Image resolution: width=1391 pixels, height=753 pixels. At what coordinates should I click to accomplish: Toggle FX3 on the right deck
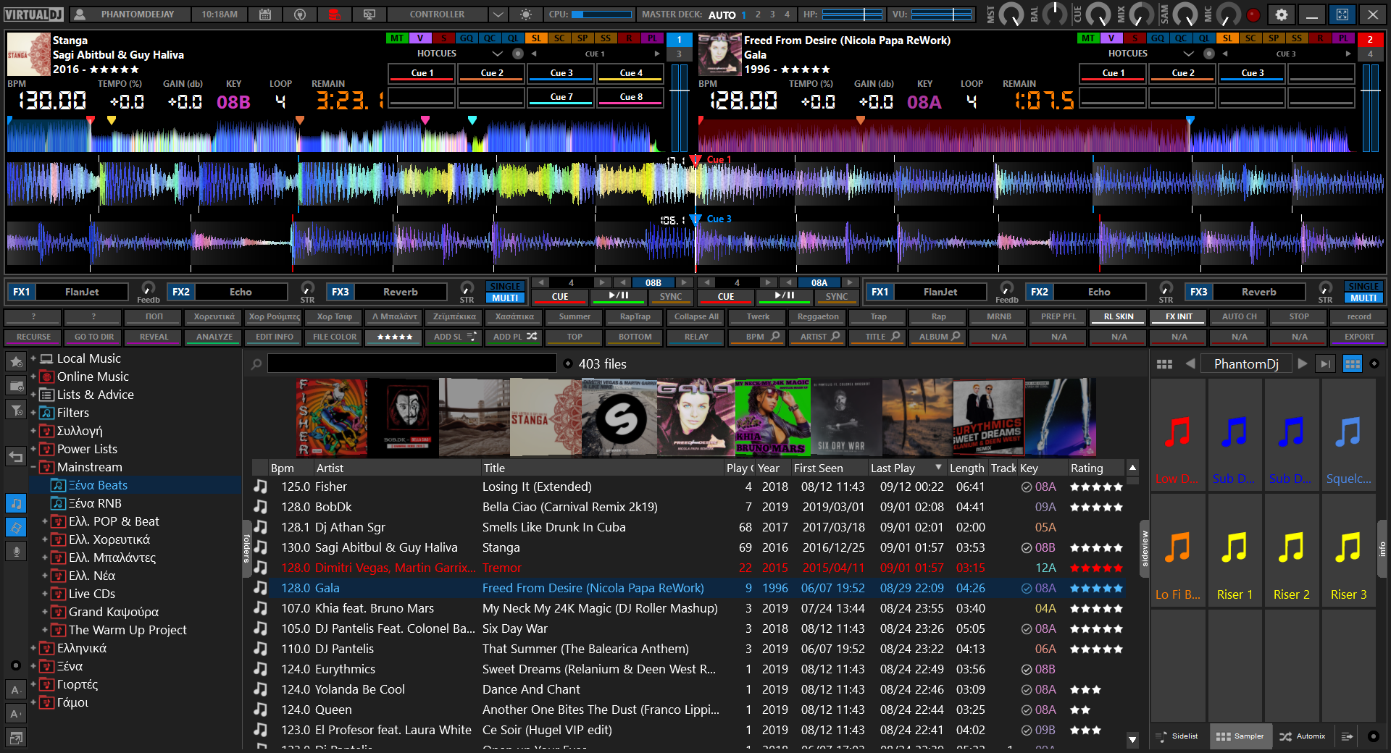(x=1199, y=292)
